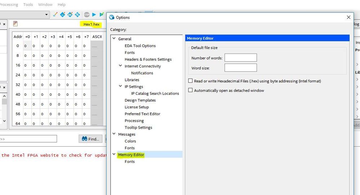Viewport: 360px width, 195px height.
Task: Select Fonts under Messages
Action: pos(129,148)
